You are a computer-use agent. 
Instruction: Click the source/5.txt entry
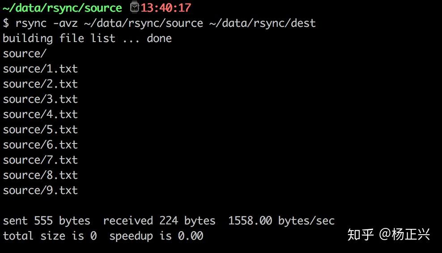click(40, 130)
